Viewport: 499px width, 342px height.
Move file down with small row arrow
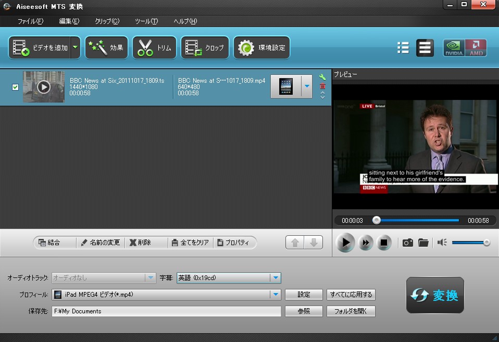click(322, 97)
